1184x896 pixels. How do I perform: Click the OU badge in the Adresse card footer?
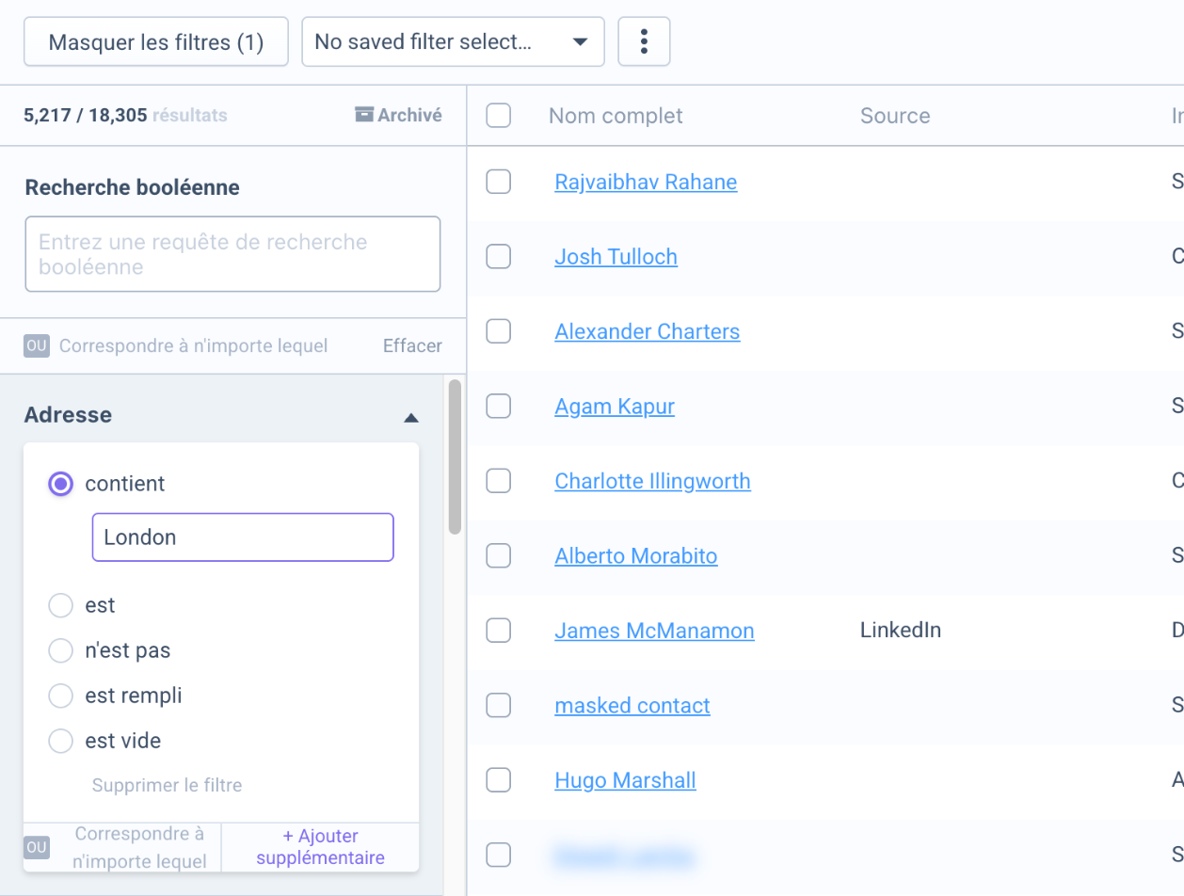pyautogui.click(x=37, y=848)
